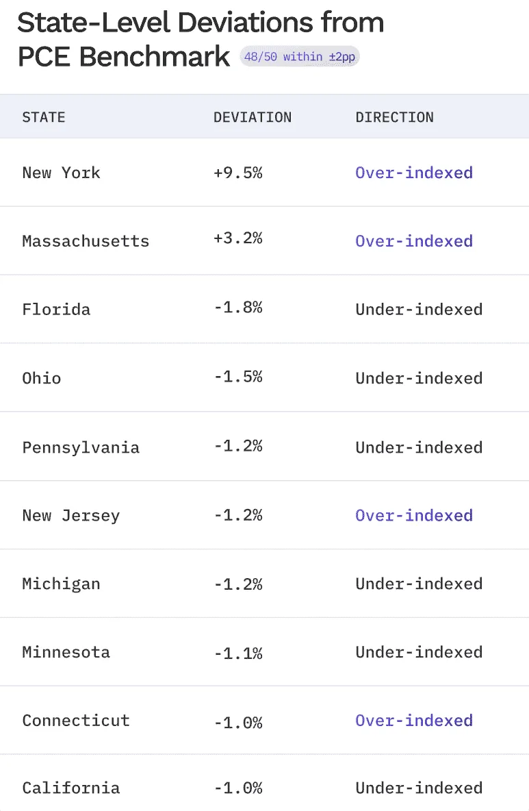Click the 48/50 within ±2pp badge
The height and width of the screenshot is (811, 529).
pos(300,56)
